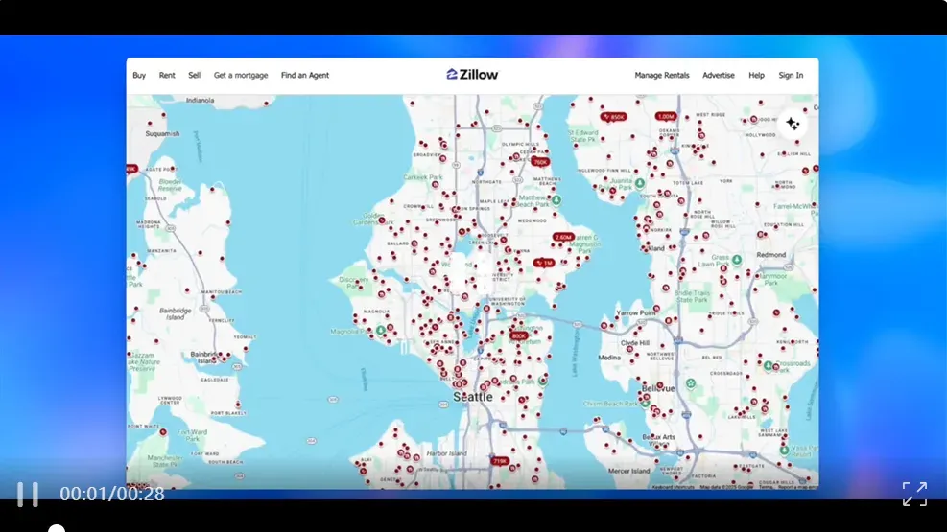Select the 1.00M price marker
Screen dimensions: 947x532
[x=666, y=116]
